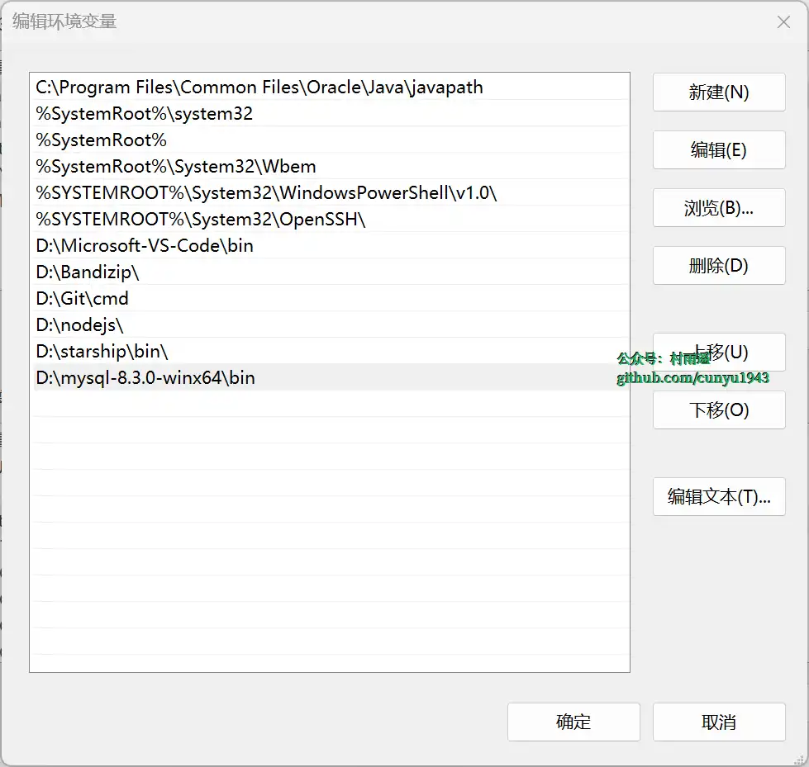The width and height of the screenshot is (809, 767).
Task: Select the mysql-8.3.0-winx64\bin entry
Action: [145, 378]
